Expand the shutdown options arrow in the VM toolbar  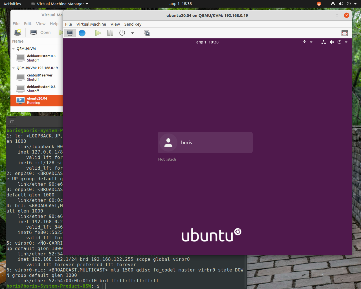tap(133, 33)
